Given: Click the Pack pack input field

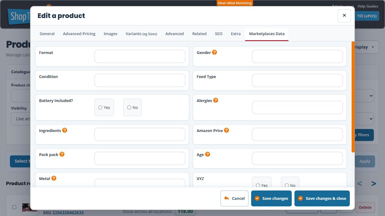Looking at the screenshot, I should coord(140,158).
